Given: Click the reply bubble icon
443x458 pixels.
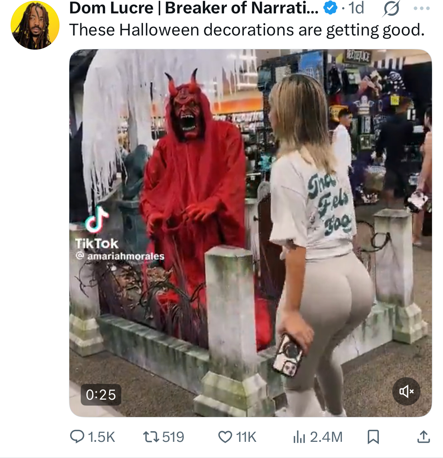Looking at the screenshot, I should 77,437.
